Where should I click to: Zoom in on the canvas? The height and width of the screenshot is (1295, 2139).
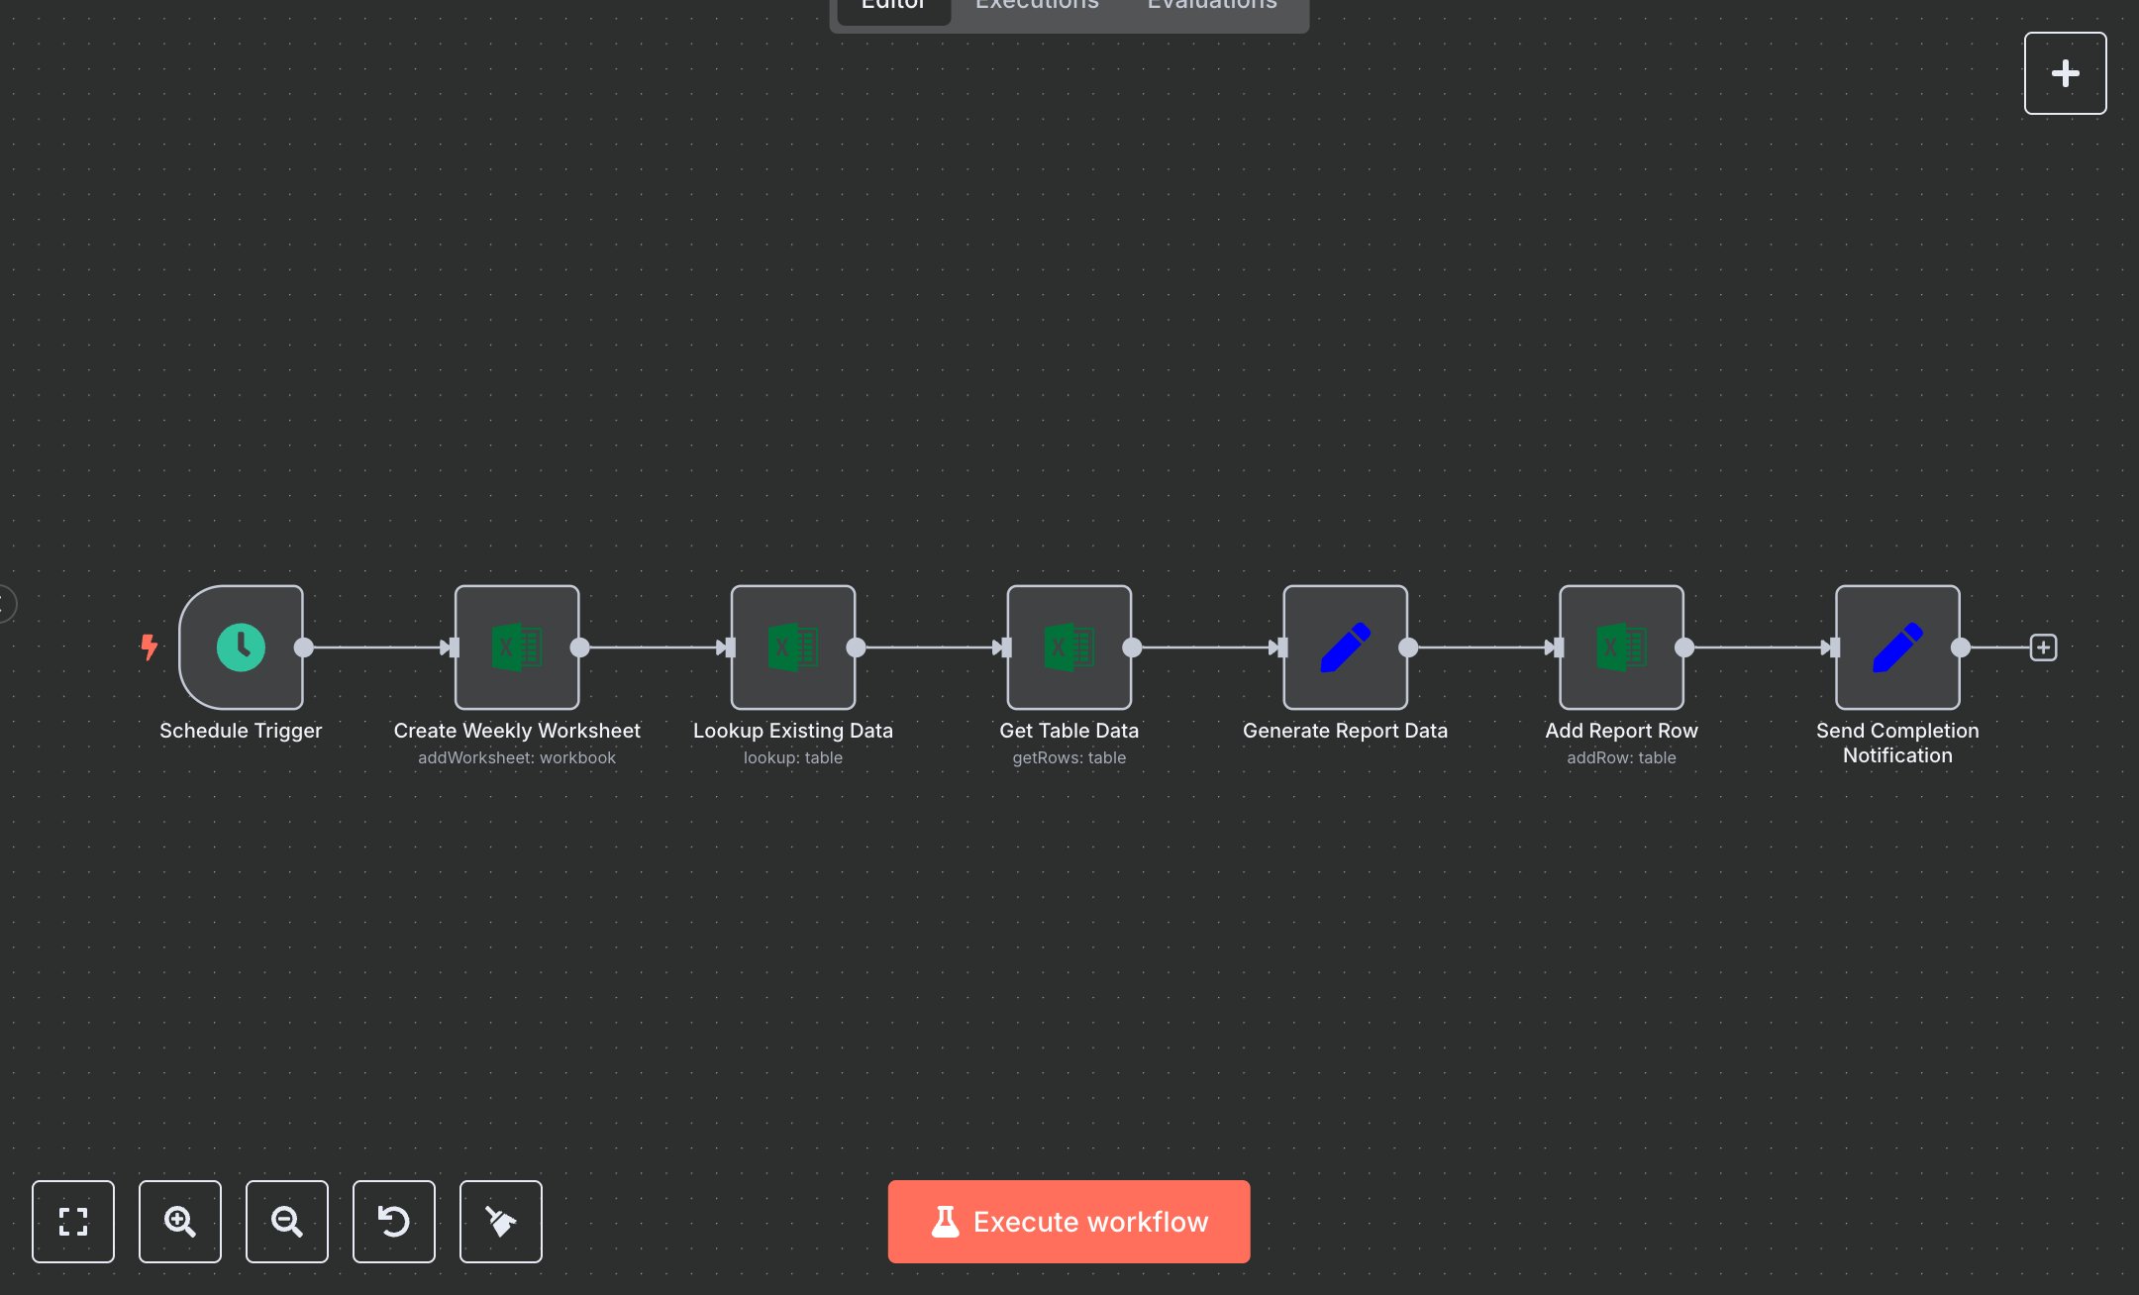tap(179, 1222)
